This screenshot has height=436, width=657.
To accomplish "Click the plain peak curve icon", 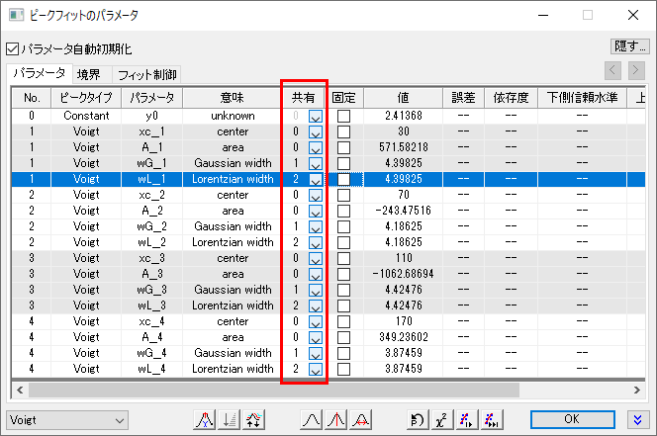I will (312, 419).
